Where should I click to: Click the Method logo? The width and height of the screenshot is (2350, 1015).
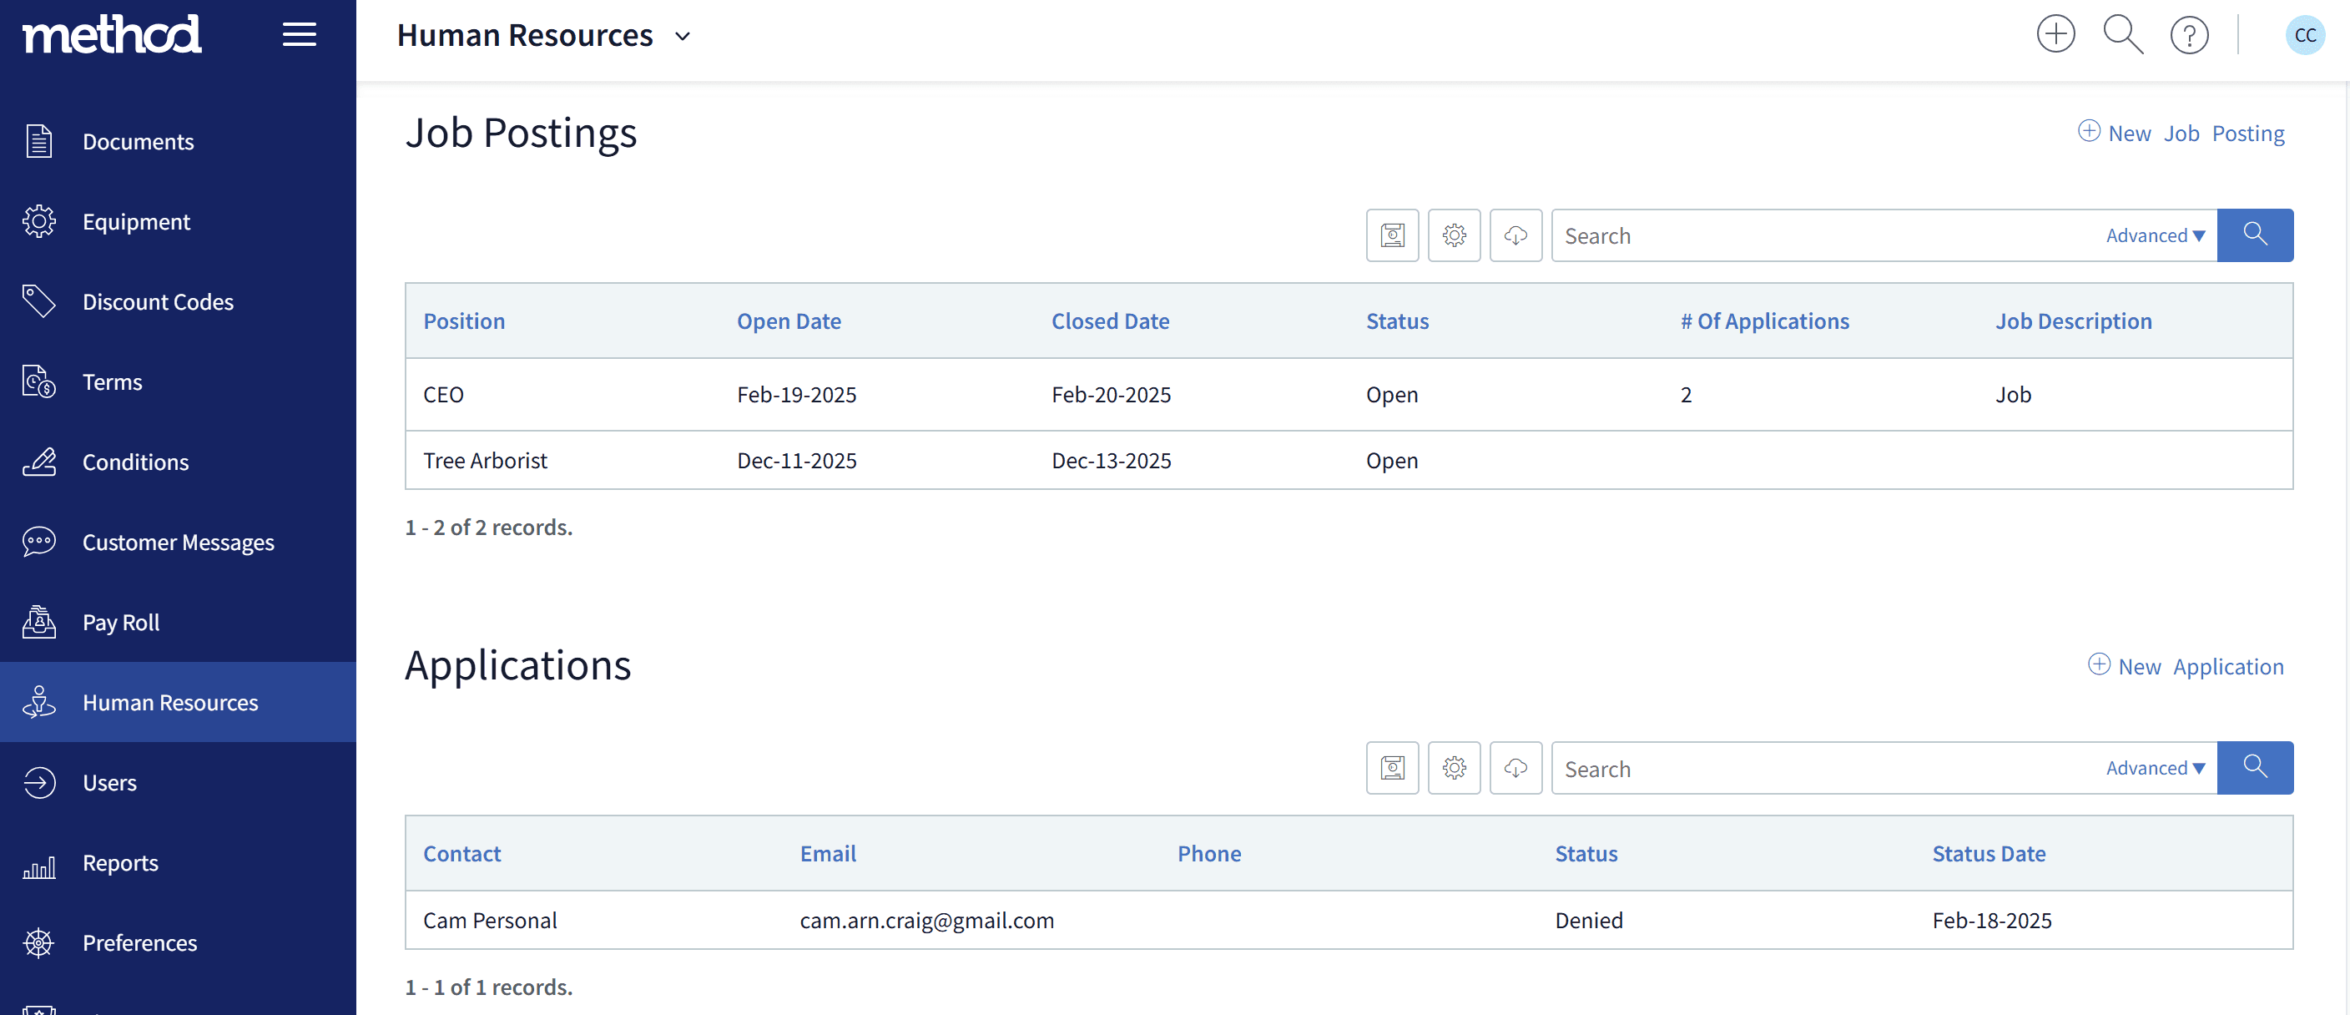click(x=111, y=35)
